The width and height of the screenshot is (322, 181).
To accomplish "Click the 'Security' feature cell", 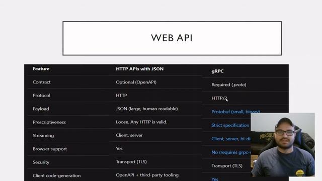I will 41,162.
